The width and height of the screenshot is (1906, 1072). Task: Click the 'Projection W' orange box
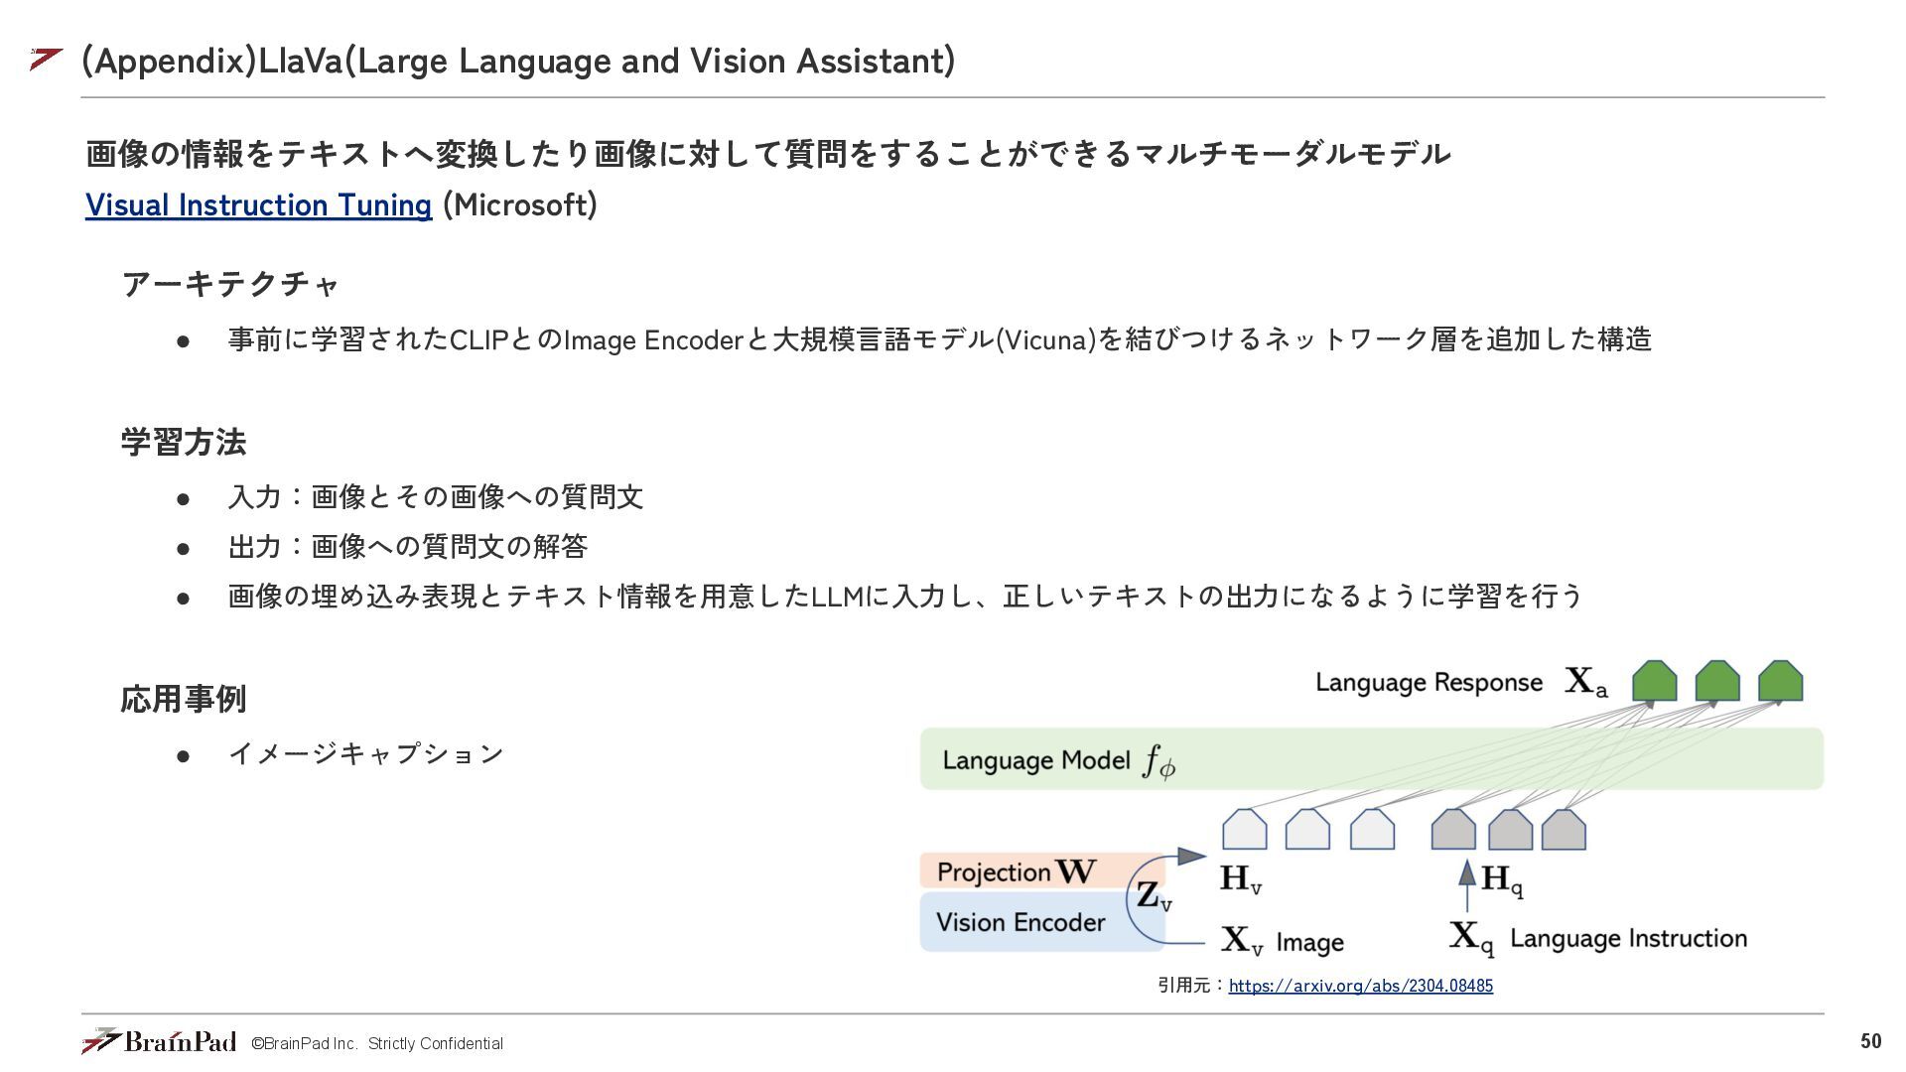(x=1041, y=871)
